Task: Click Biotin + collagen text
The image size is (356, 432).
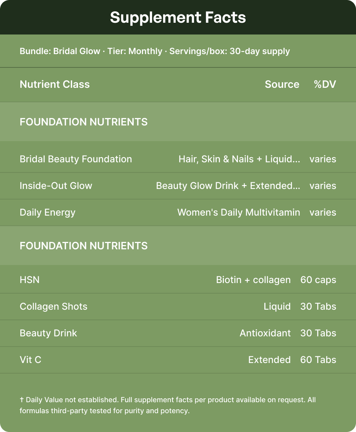Action: pos(253,280)
